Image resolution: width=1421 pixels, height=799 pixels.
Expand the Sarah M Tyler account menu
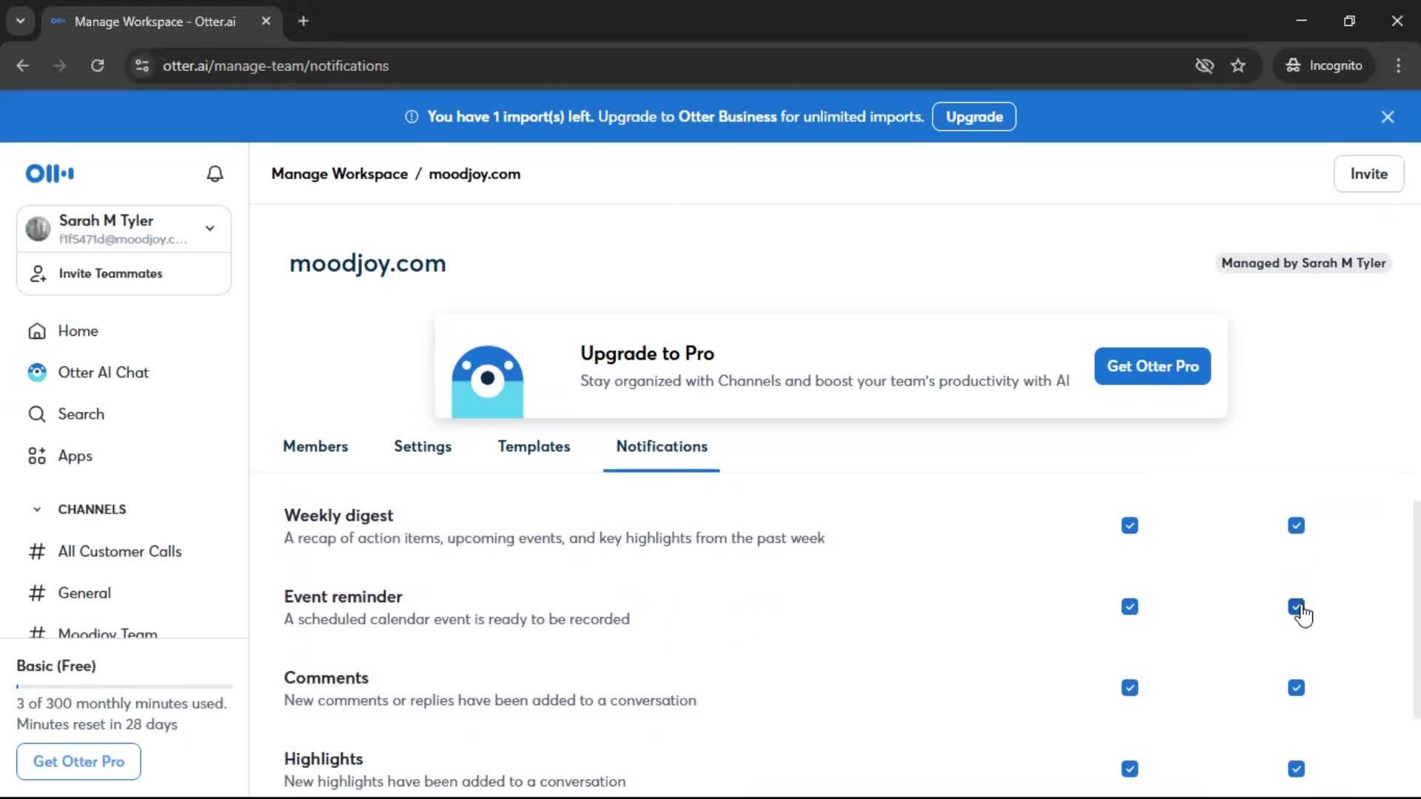click(x=210, y=229)
